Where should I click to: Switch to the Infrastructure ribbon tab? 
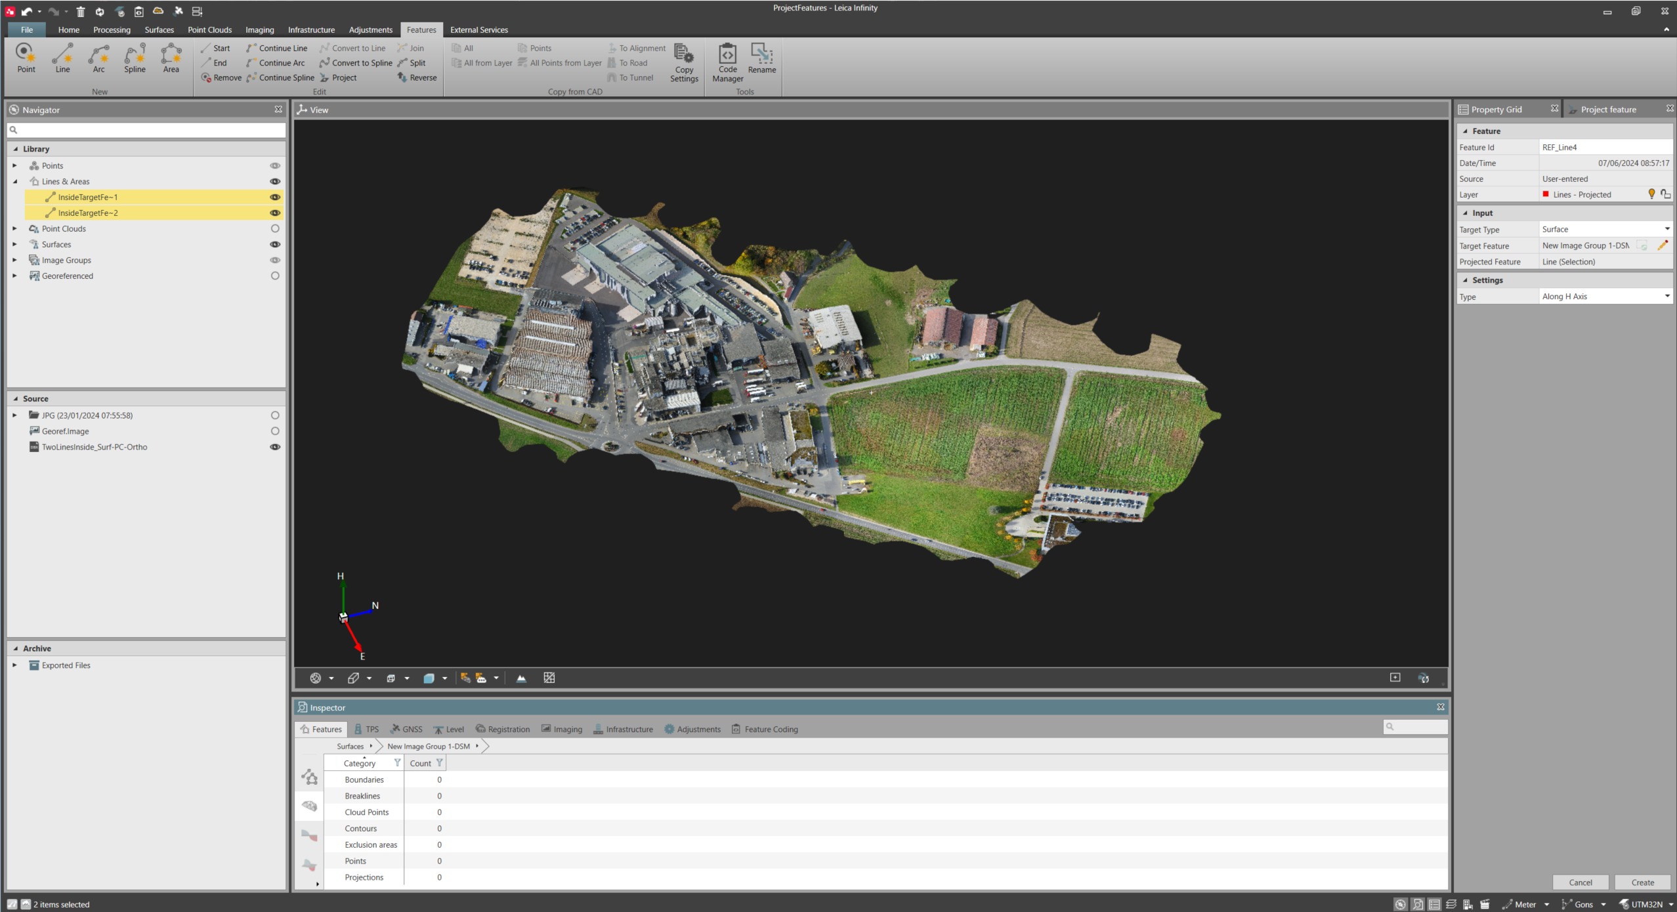click(x=310, y=30)
